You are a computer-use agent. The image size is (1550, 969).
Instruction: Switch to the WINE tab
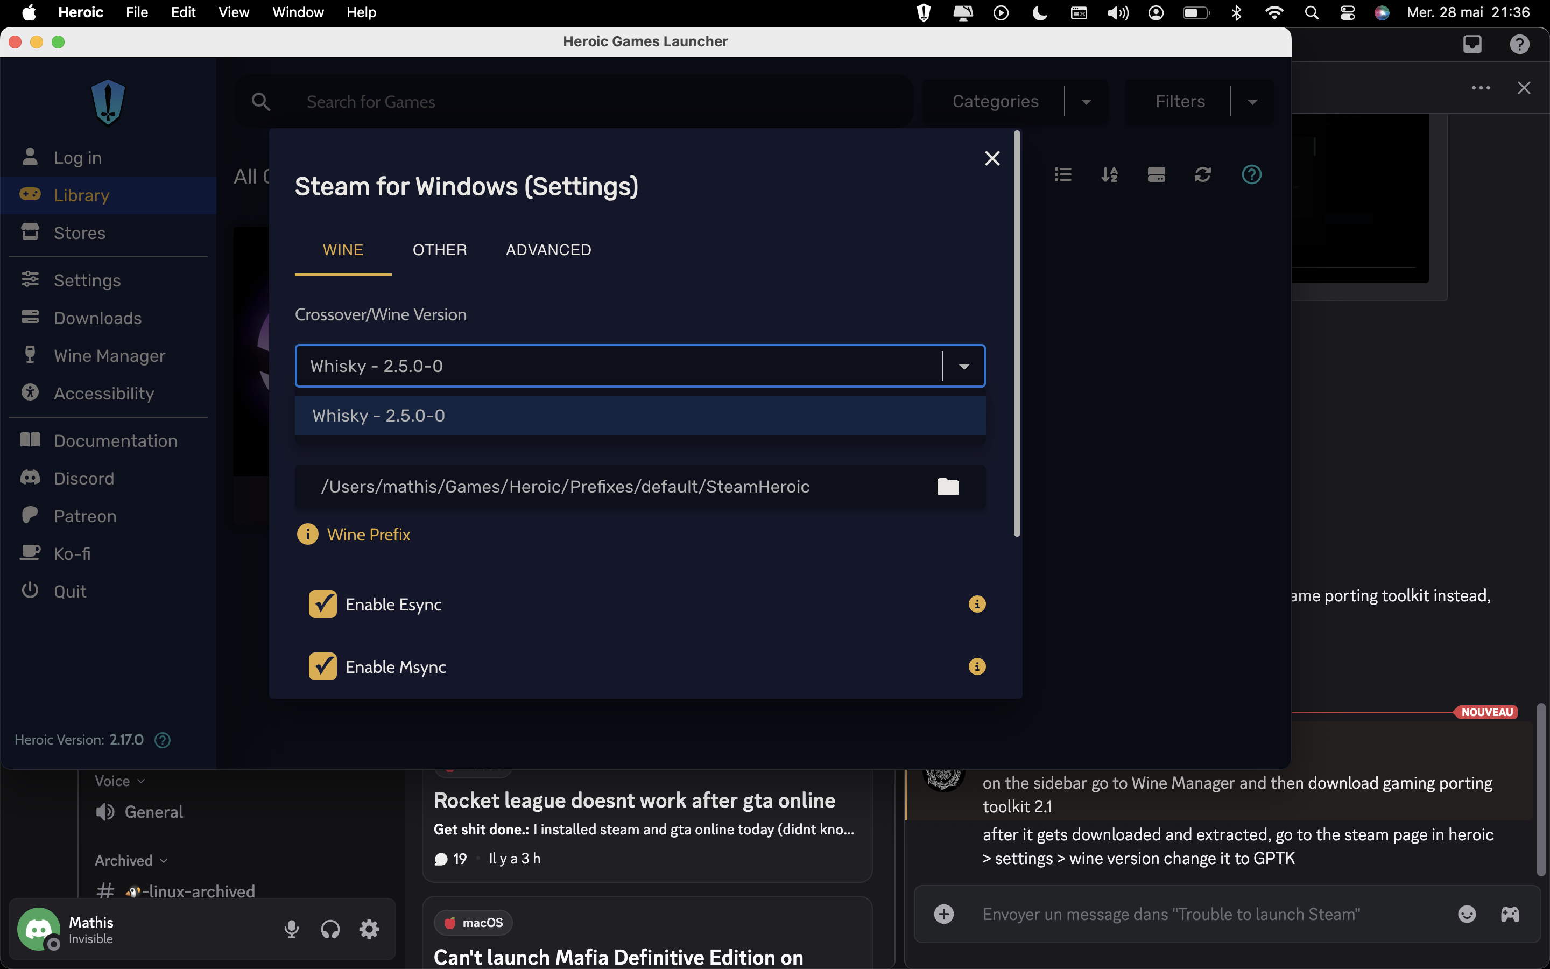point(343,250)
